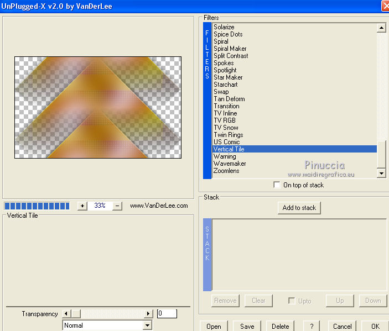Click the filter preview image
Viewport: 389px width, 331px height.
coord(98,107)
